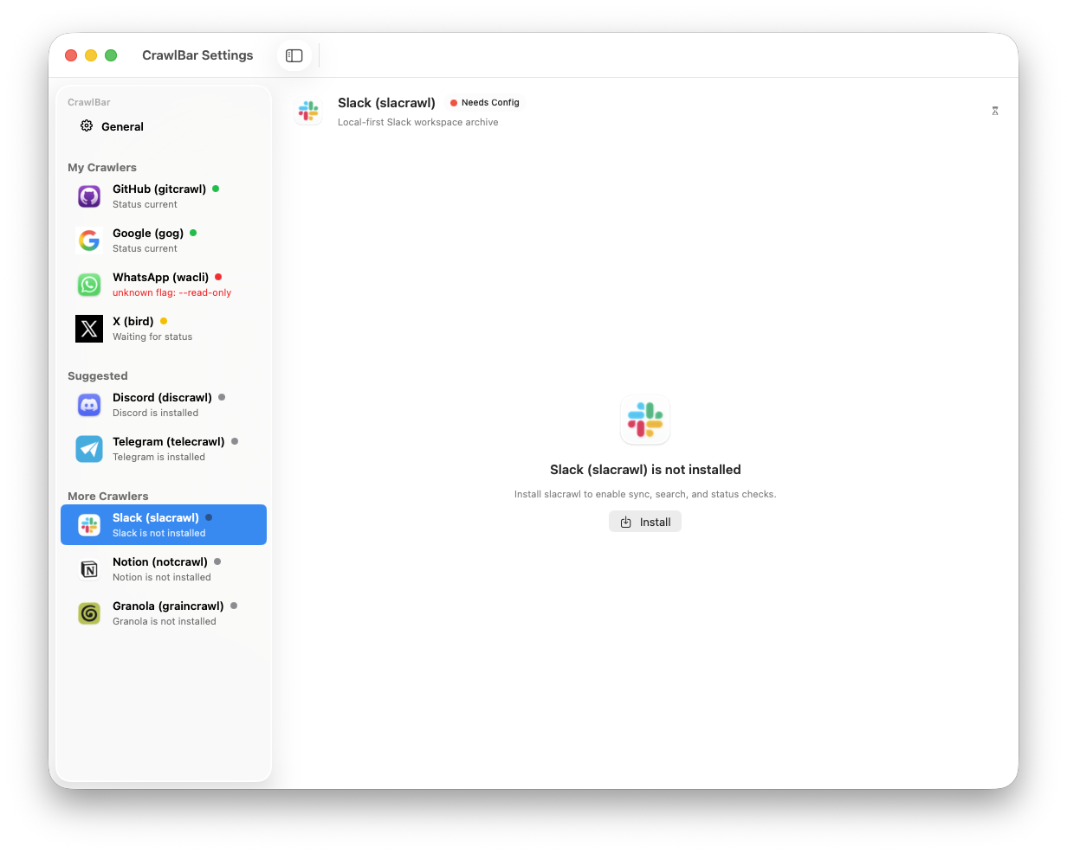Click the red close window button
The height and width of the screenshot is (853, 1067).
71,55
